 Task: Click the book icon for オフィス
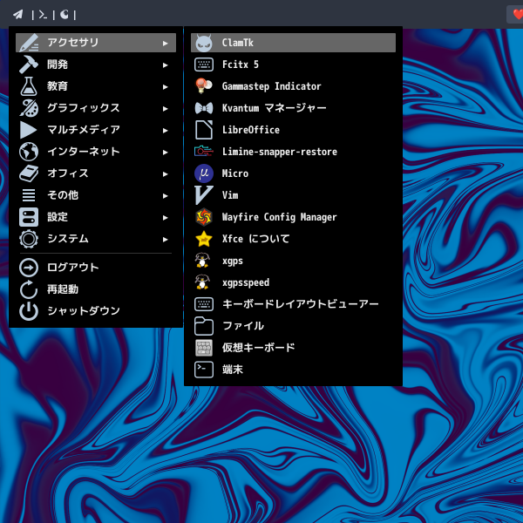coord(29,173)
